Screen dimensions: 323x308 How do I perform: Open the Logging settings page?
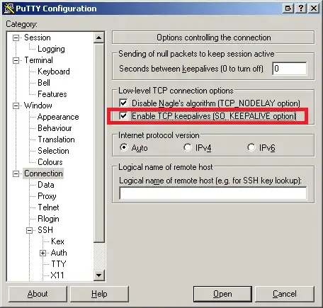coord(51,49)
